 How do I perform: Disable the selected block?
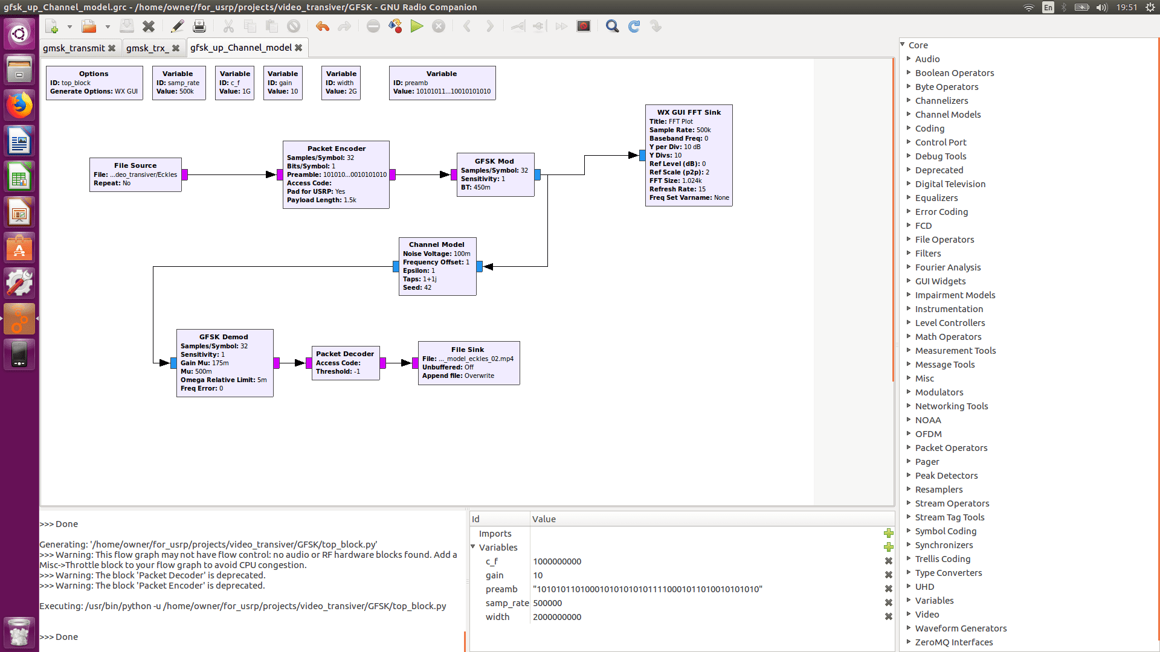coord(540,27)
